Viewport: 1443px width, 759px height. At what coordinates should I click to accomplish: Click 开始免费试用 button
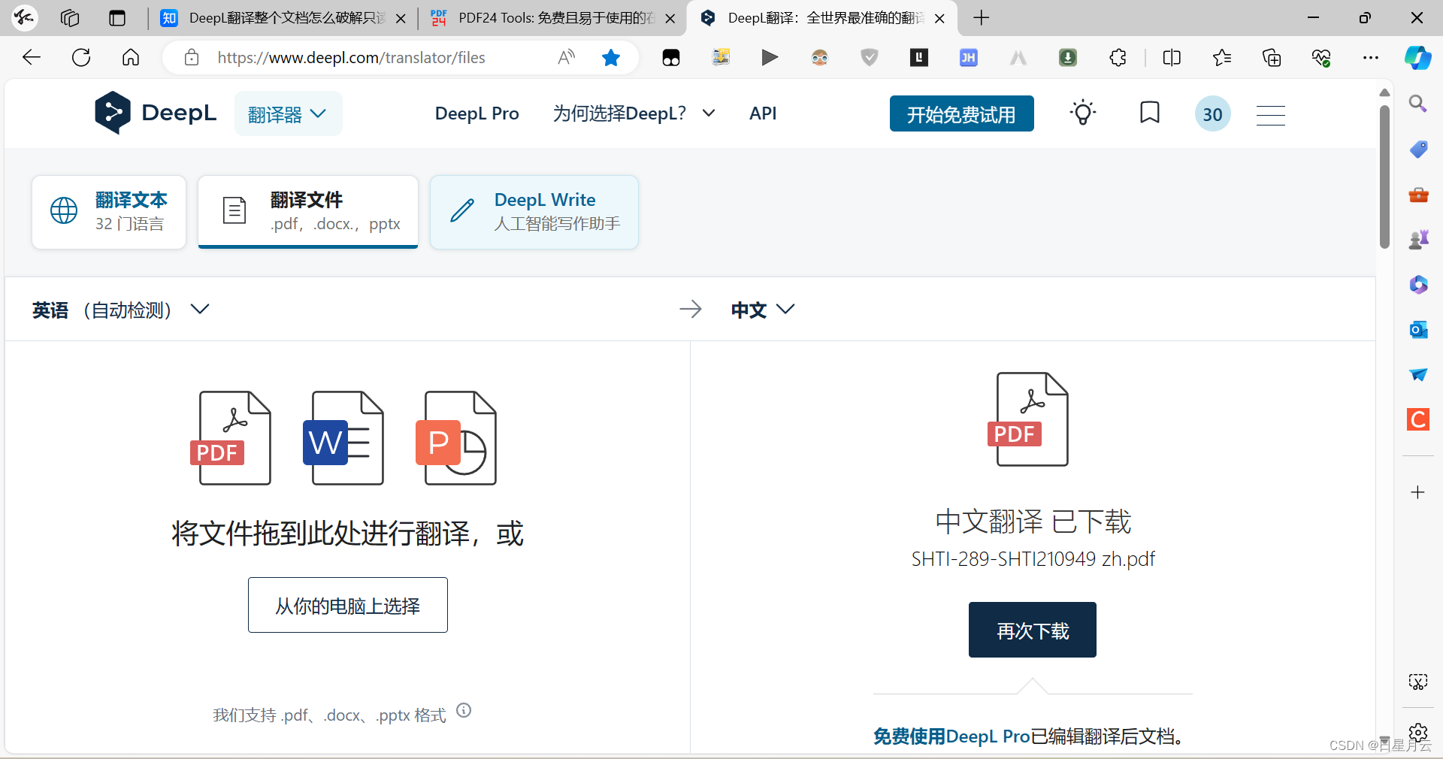coord(961,113)
